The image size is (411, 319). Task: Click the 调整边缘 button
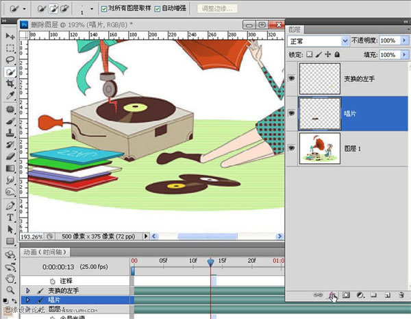pyautogui.click(x=218, y=9)
